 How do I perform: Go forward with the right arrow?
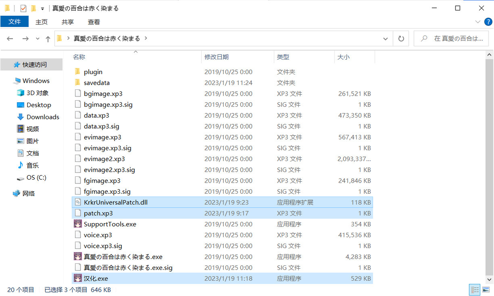tap(26, 39)
